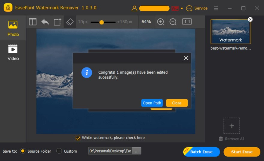Open the hamburger menu icon

(216, 8)
